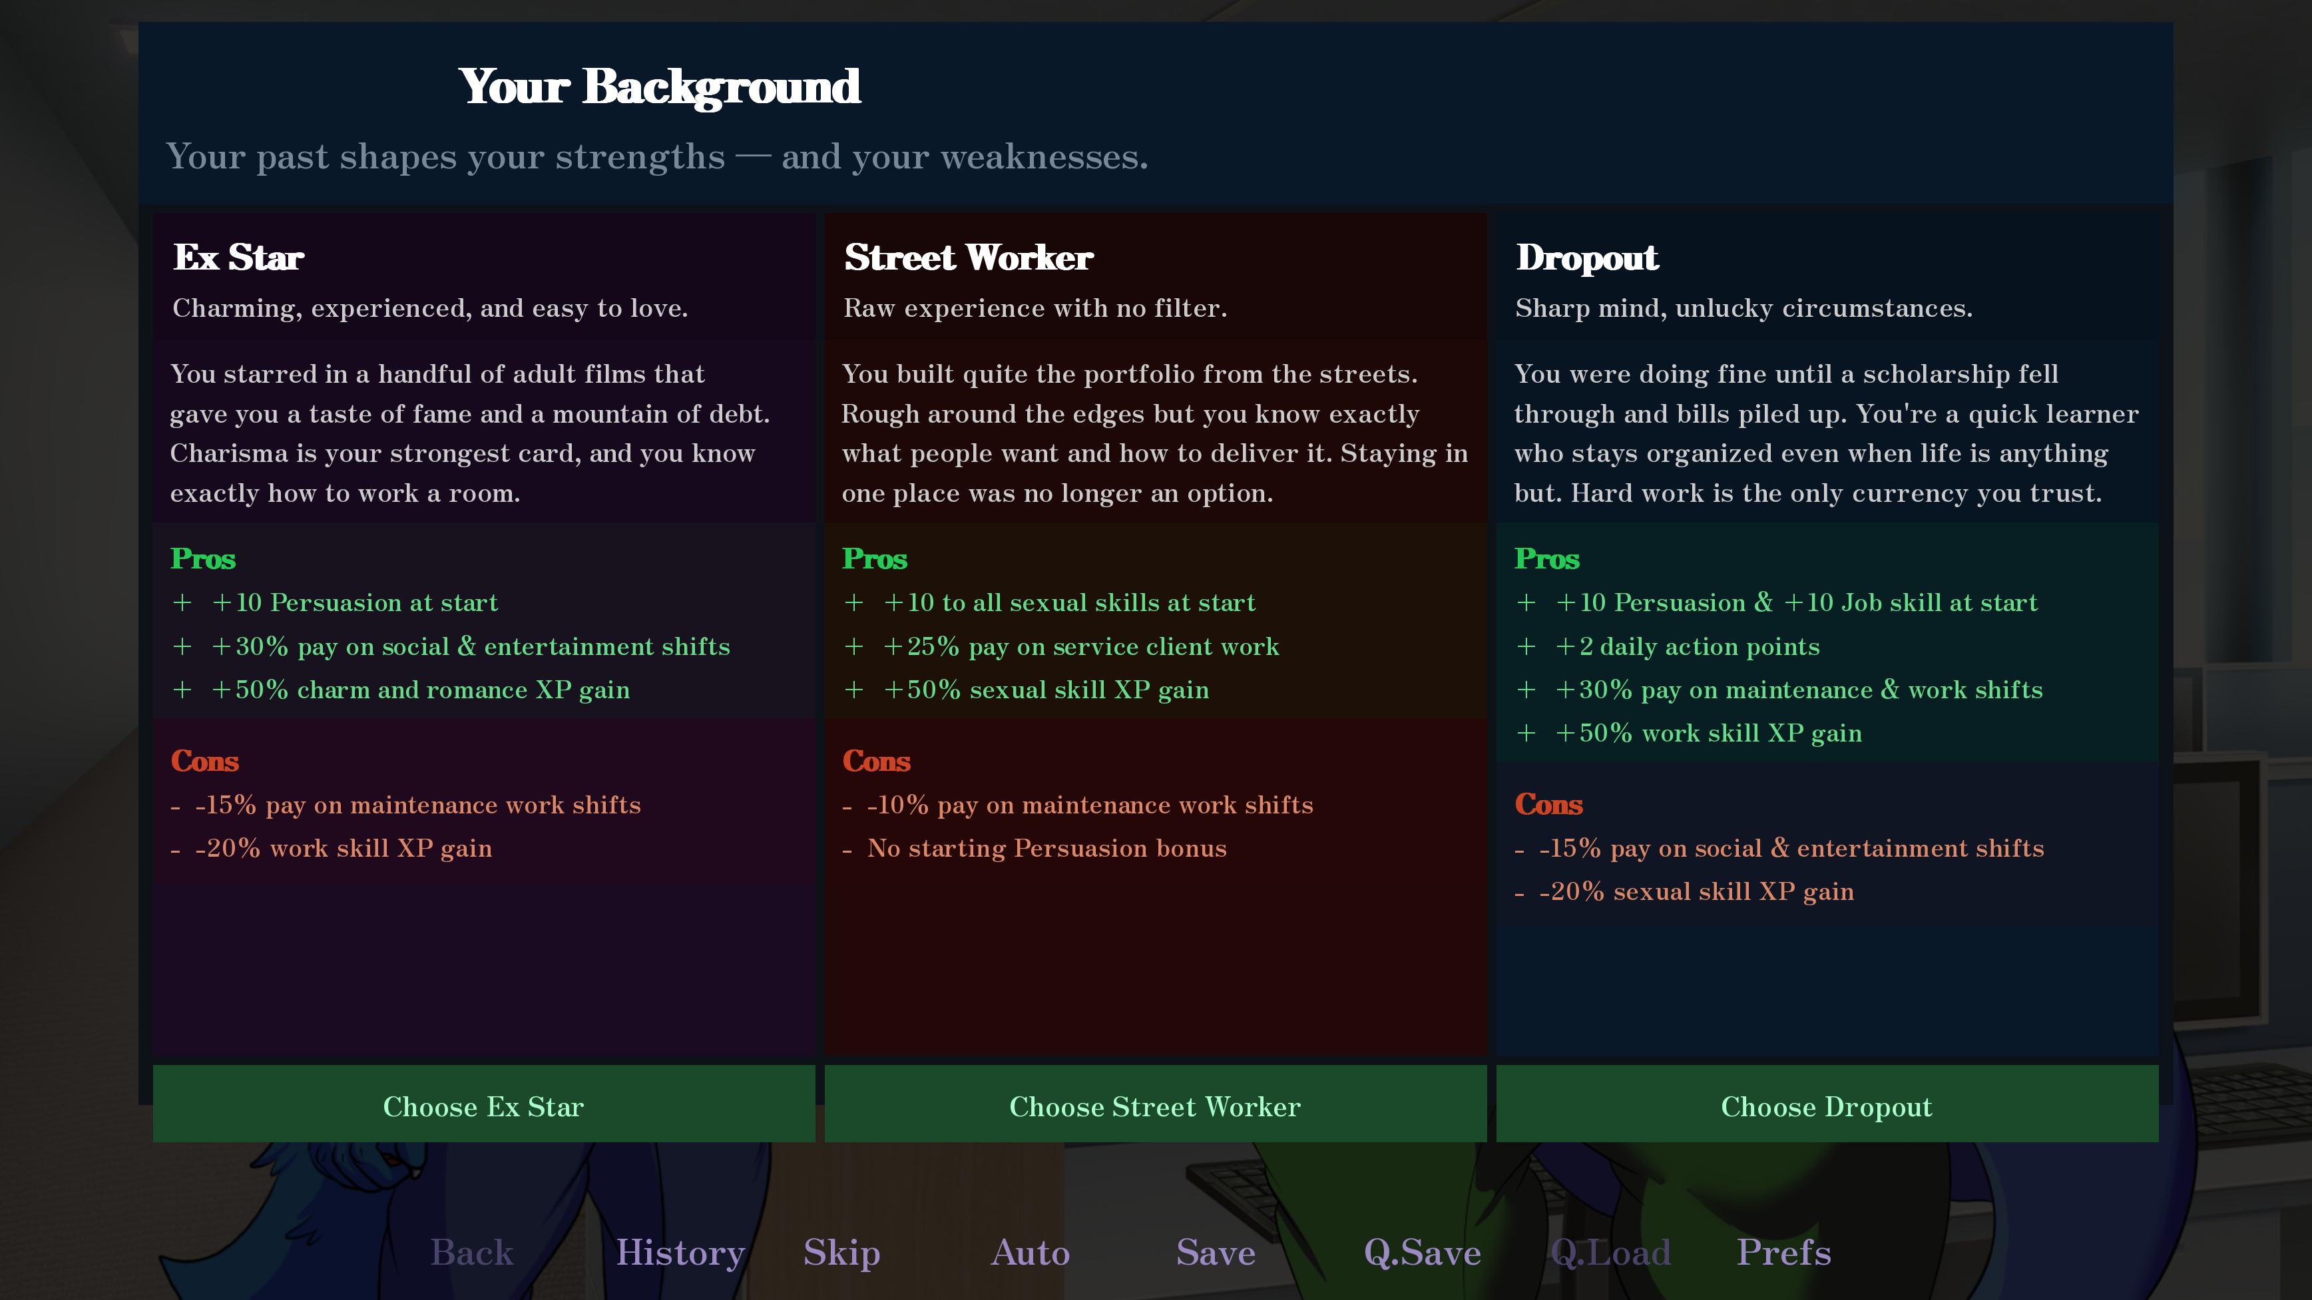Click the Dropout backstory paragraph
The image size is (2312, 1300).
[x=1827, y=433]
